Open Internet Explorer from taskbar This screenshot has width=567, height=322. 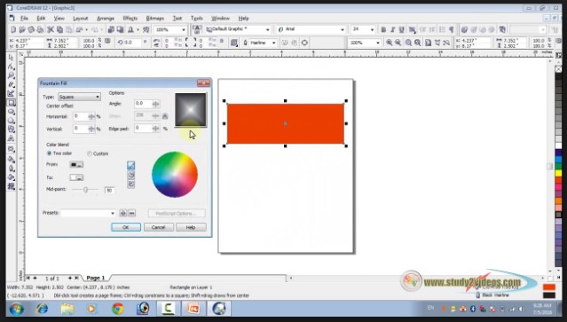click(x=42, y=309)
